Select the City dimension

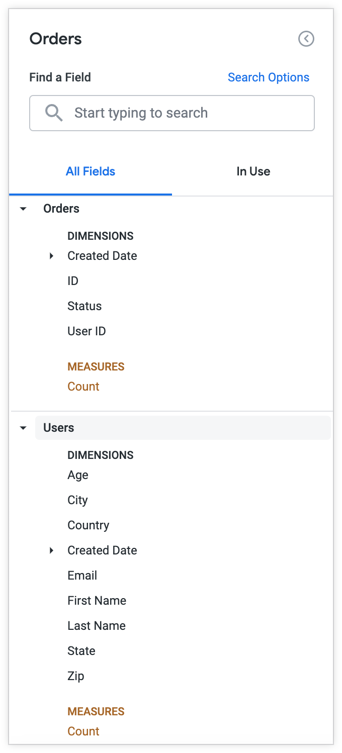(77, 500)
